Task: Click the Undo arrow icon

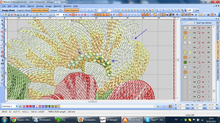Action: click(x=41, y=15)
